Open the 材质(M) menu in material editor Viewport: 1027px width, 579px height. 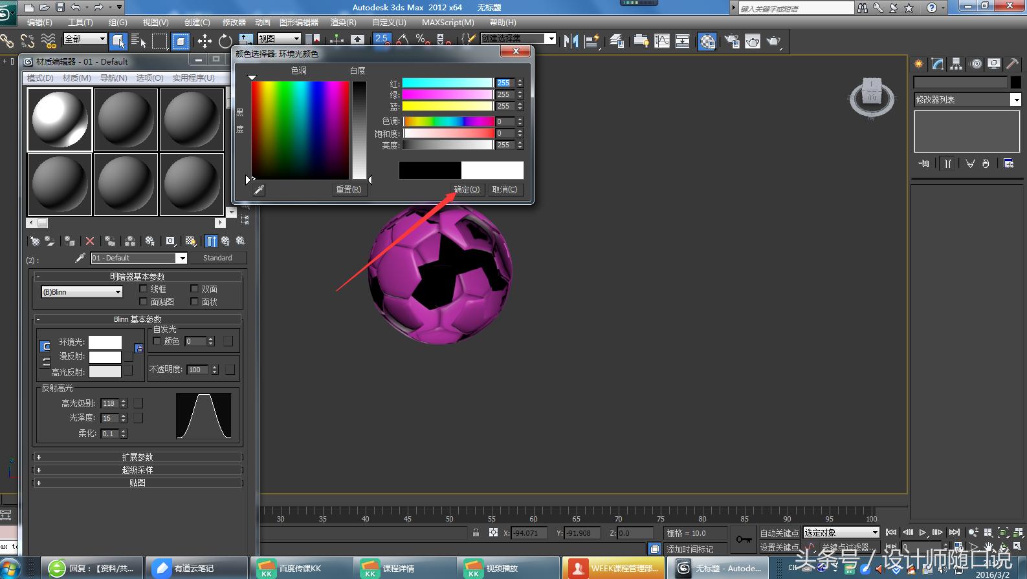(x=76, y=78)
